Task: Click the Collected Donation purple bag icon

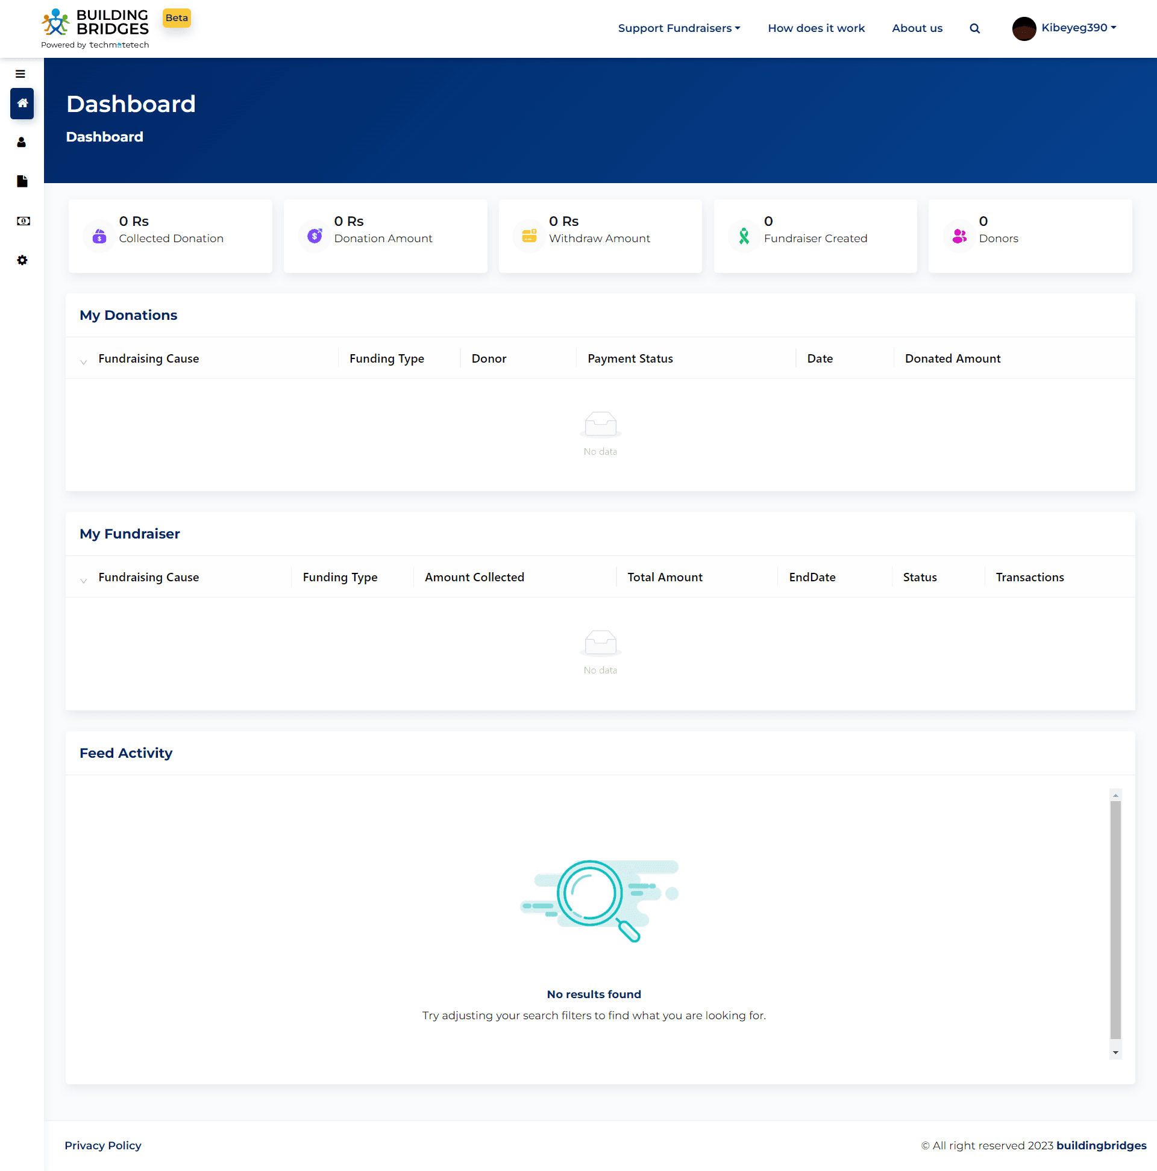Action: (99, 236)
